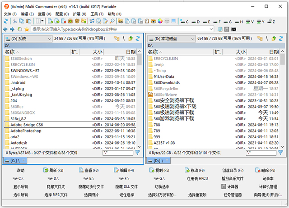Open the 工具 (T) menu
The image size is (289, 208).
coord(97,14)
